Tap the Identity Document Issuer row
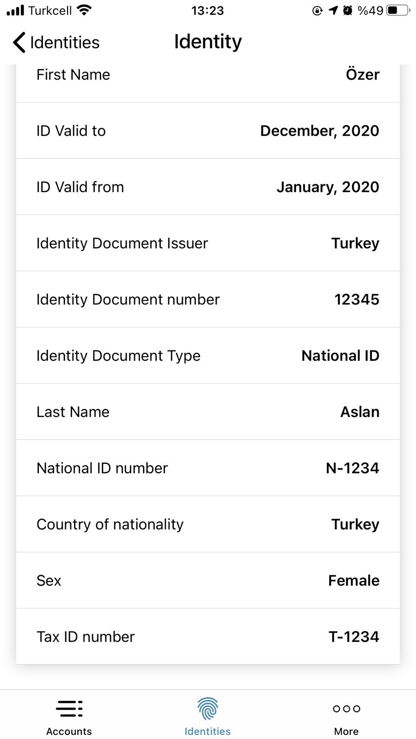Viewport: 416px width, 739px height. click(x=208, y=243)
